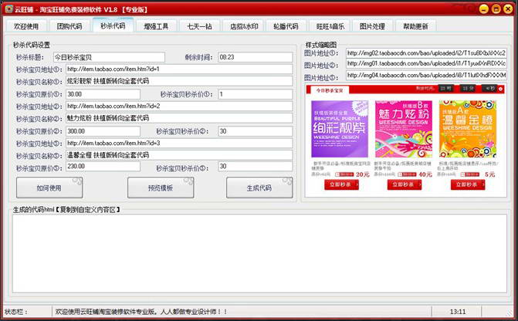Open the 欢迎使用 tab
Viewport: 518px width, 321px height.
[x=26, y=26]
